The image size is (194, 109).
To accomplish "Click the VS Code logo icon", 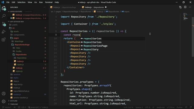I will click(x=3, y=2).
